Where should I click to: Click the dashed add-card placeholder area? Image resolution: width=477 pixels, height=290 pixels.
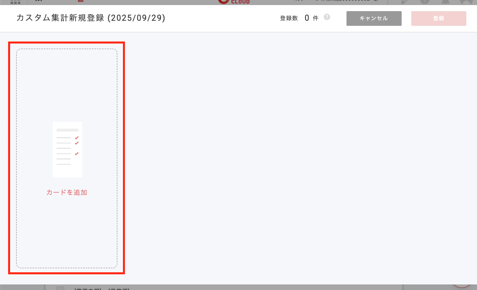tap(67, 158)
